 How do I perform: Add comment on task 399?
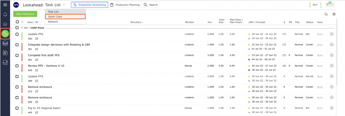click(x=37, y=81)
